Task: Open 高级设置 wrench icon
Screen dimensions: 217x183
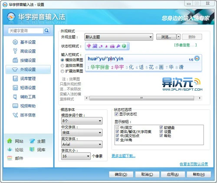Action: 15,51
